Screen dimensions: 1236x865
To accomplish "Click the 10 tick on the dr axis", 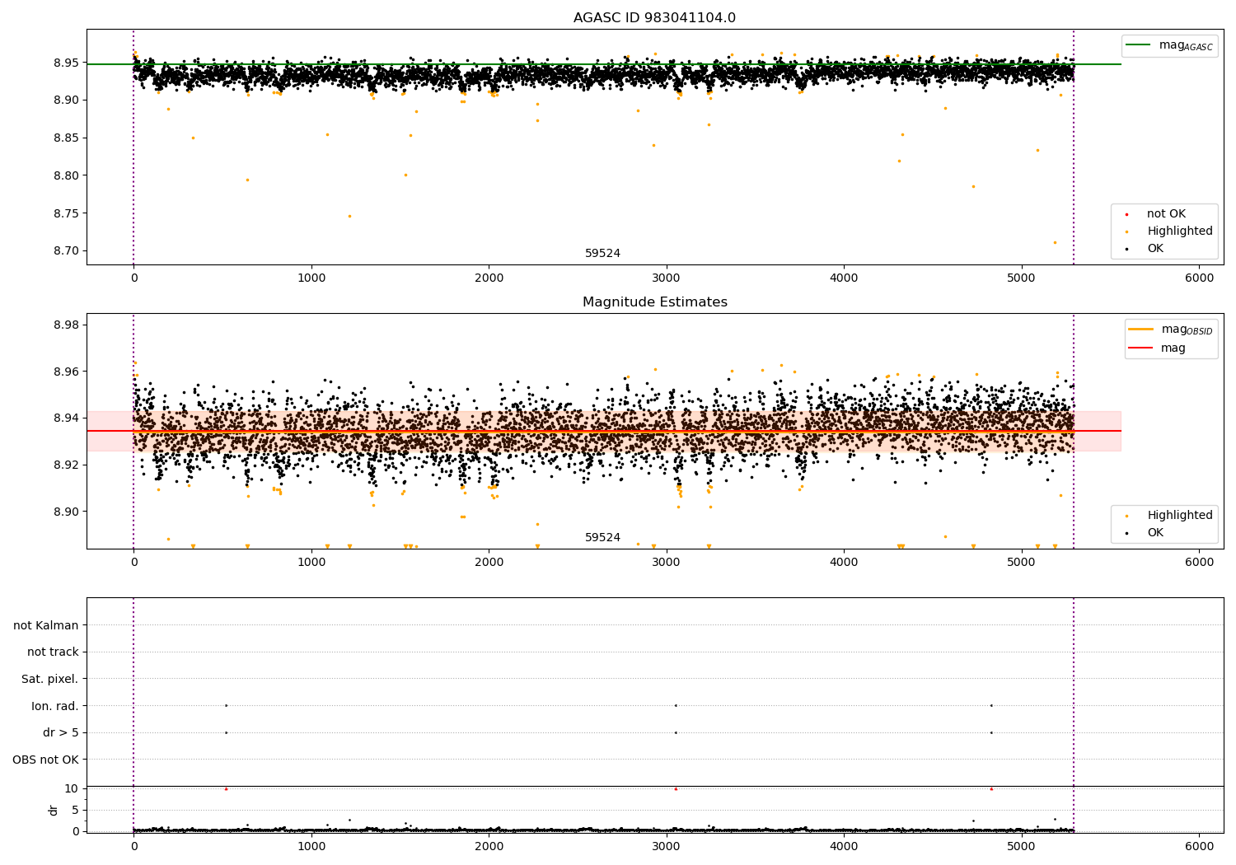I will tap(72, 789).
